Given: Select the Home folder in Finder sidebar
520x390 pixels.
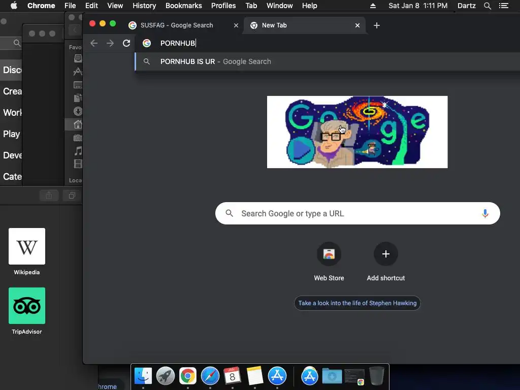Looking at the screenshot, I should pos(78,124).
